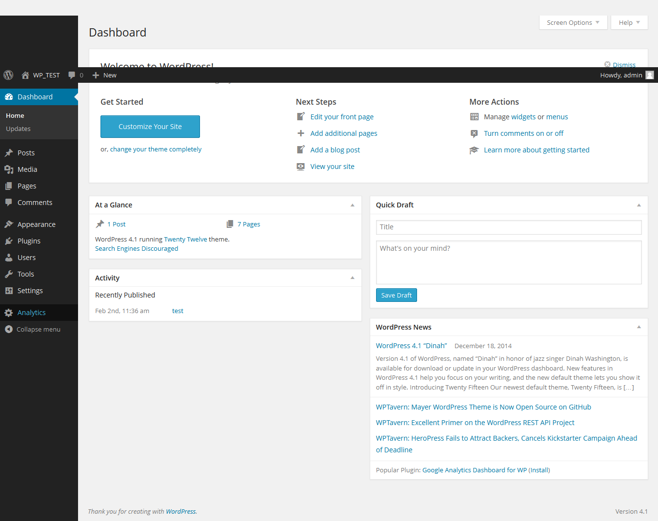Click the Media icon in sidebar
This screenshot has height=521, width=658.
[x=9, y=169]
